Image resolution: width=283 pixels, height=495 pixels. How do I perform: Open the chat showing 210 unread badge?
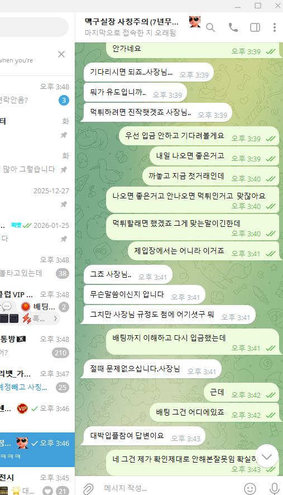[x=37, y=346]
